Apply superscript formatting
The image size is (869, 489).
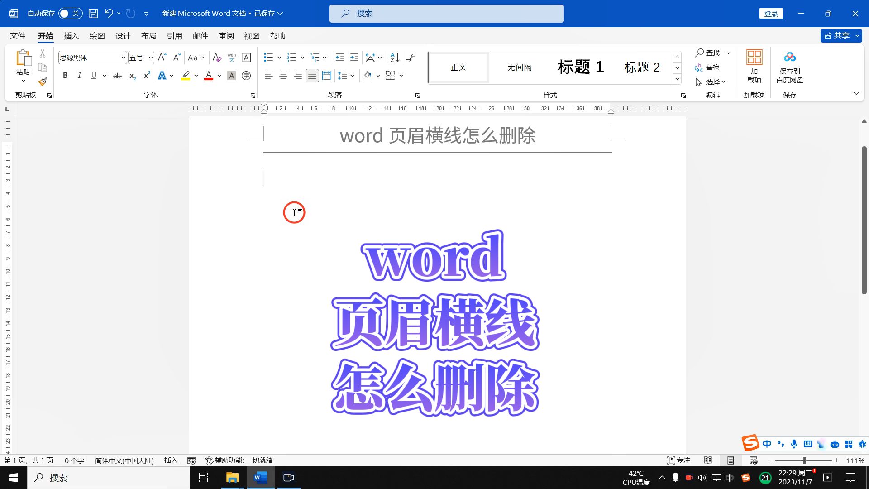tap(147, 76)
